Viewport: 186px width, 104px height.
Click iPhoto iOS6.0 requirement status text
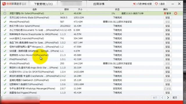click(117, 64)
